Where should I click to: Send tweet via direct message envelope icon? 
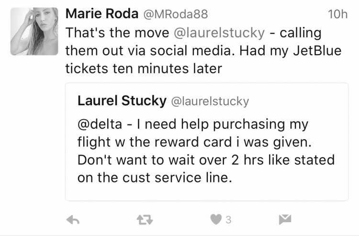pos(285,220)
